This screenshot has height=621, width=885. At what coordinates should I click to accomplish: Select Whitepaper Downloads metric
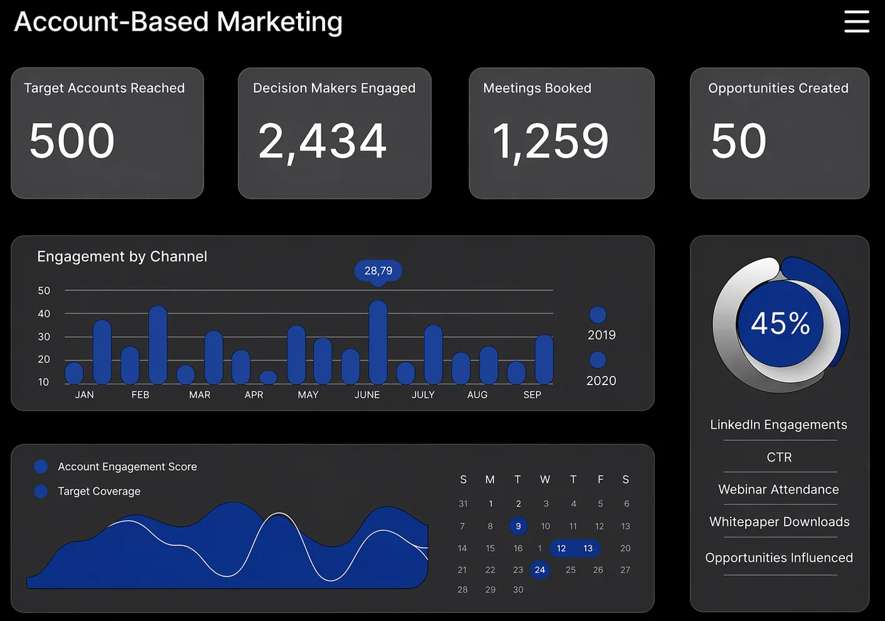(x=779, y=522)
